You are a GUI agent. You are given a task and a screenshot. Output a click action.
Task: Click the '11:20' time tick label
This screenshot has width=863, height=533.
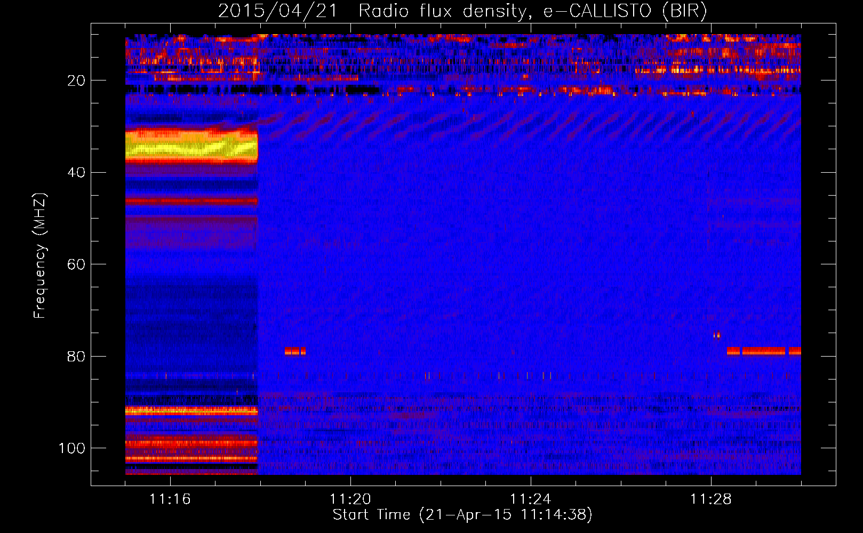coord(350,499)
